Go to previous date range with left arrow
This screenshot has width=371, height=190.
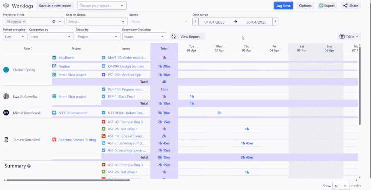pos(195,22)
